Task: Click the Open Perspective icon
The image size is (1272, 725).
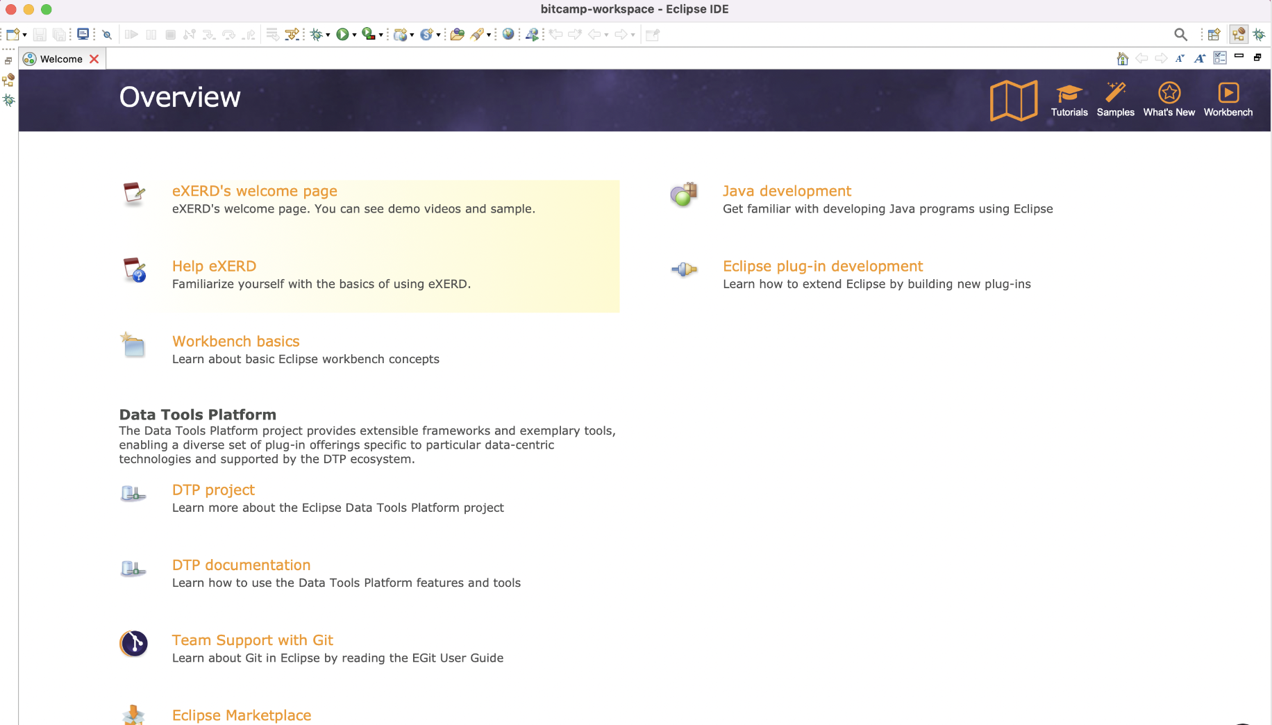Action: (x=1214, y=34)
